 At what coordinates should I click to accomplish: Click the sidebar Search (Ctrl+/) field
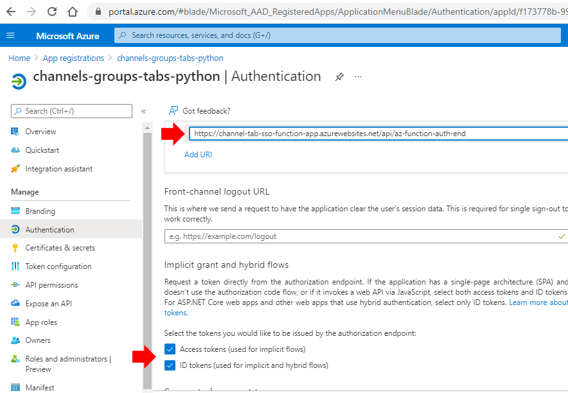pos(72,111)
